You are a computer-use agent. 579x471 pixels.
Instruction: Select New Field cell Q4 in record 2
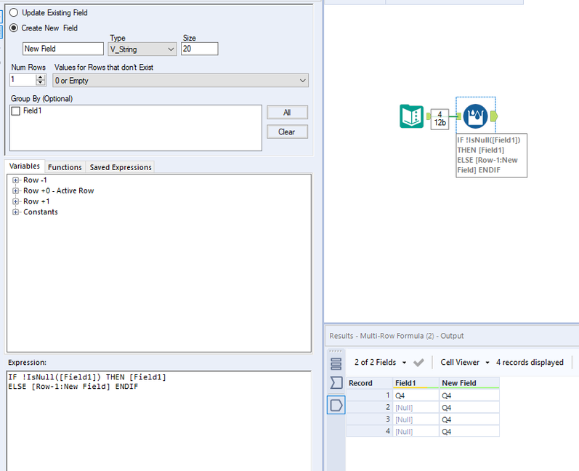469,408
